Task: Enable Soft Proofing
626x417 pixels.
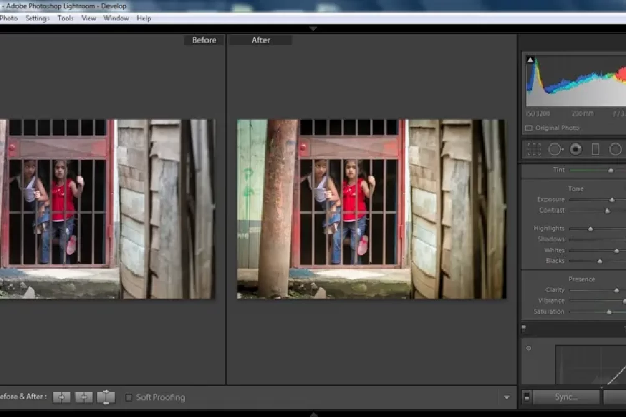Action: pos(129,397)
